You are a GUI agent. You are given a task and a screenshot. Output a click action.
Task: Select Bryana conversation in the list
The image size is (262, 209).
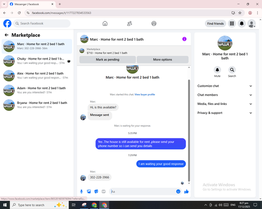pyautogui.click(x=37, y=105)
